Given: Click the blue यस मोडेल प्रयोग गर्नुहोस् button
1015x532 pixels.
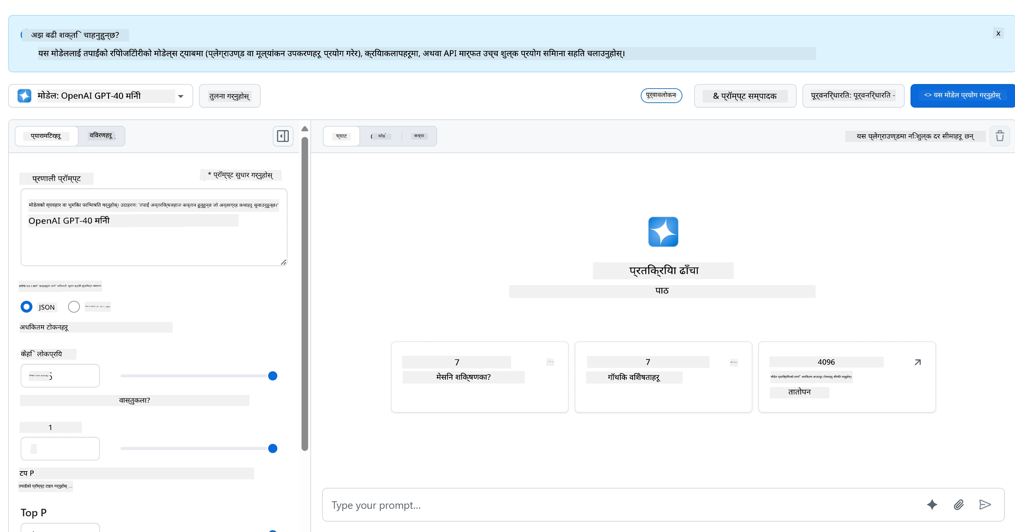Looking at the screenshot, I should 962,95.
